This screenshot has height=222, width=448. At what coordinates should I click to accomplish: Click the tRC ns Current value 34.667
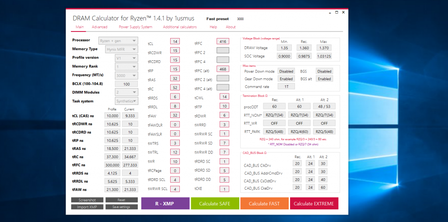pos(130,157)
